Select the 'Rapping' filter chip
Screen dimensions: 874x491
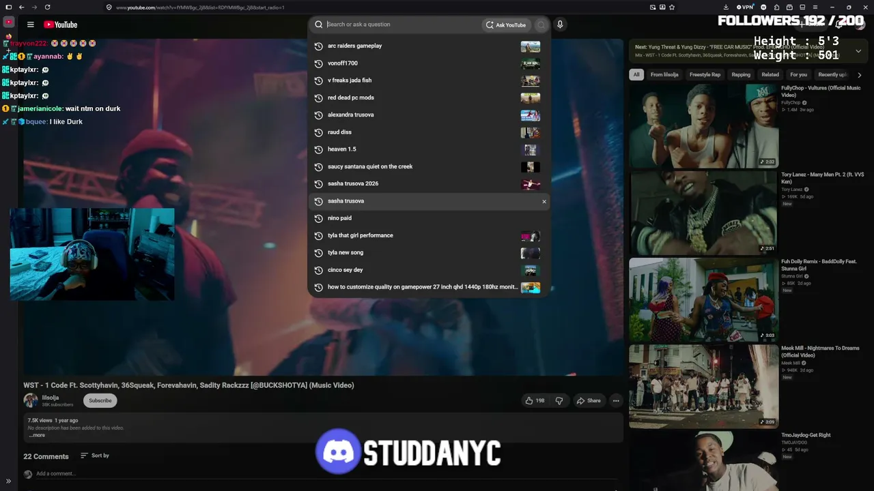tap(741, 75)
